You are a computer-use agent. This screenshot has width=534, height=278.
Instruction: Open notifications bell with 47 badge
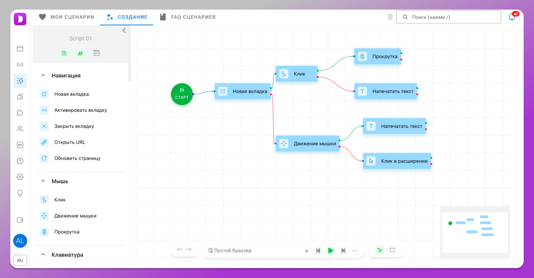512,17
